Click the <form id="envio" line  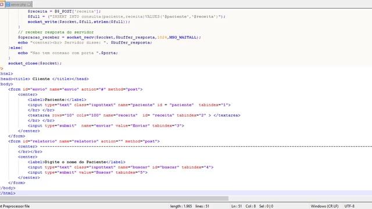click(75, 89)
